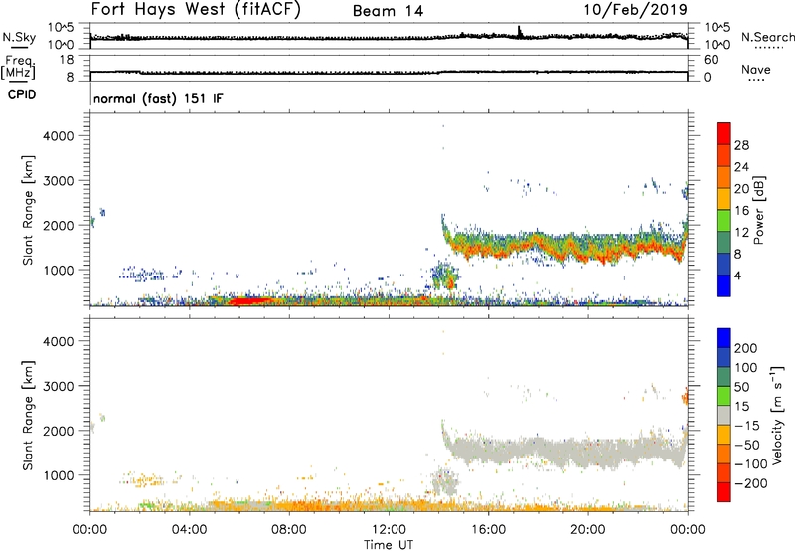Click 'Slant Range [km]' label of velocity panel

click(28, 416)
